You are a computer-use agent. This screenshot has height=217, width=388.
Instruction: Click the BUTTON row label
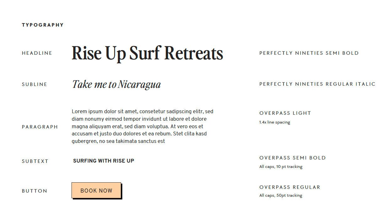[x=35, y=191]
